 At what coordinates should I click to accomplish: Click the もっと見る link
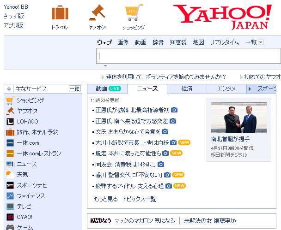coord(106,199)
